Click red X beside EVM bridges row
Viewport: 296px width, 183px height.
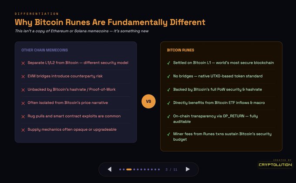point(23,76)
